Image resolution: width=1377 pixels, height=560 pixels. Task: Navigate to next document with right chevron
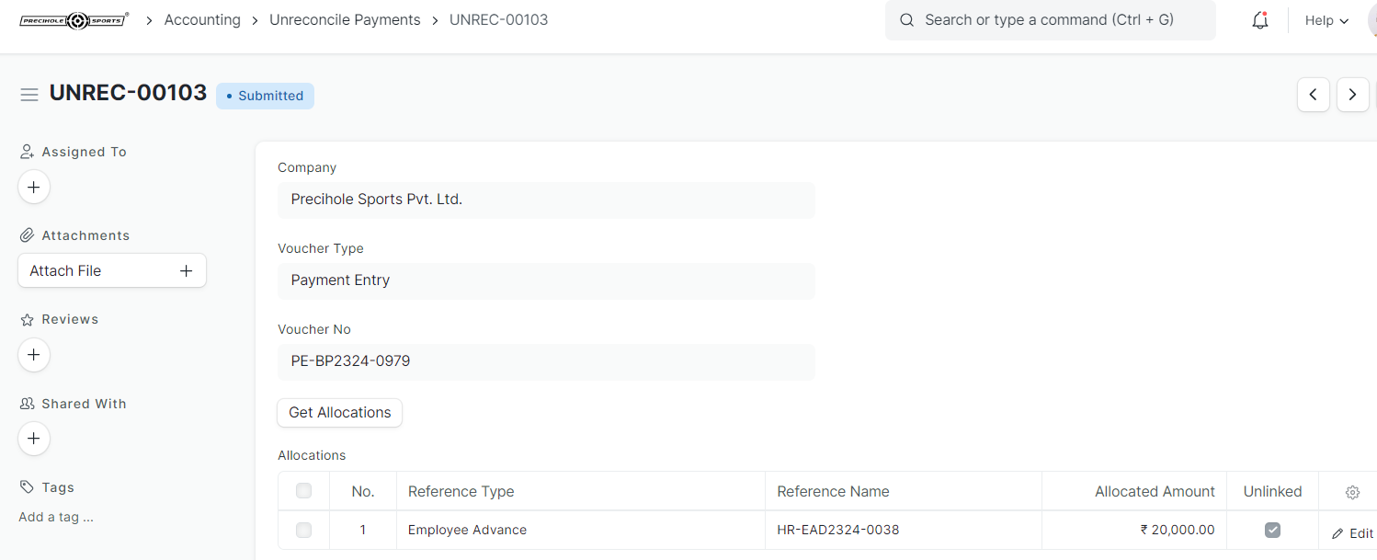point(1352,94)
